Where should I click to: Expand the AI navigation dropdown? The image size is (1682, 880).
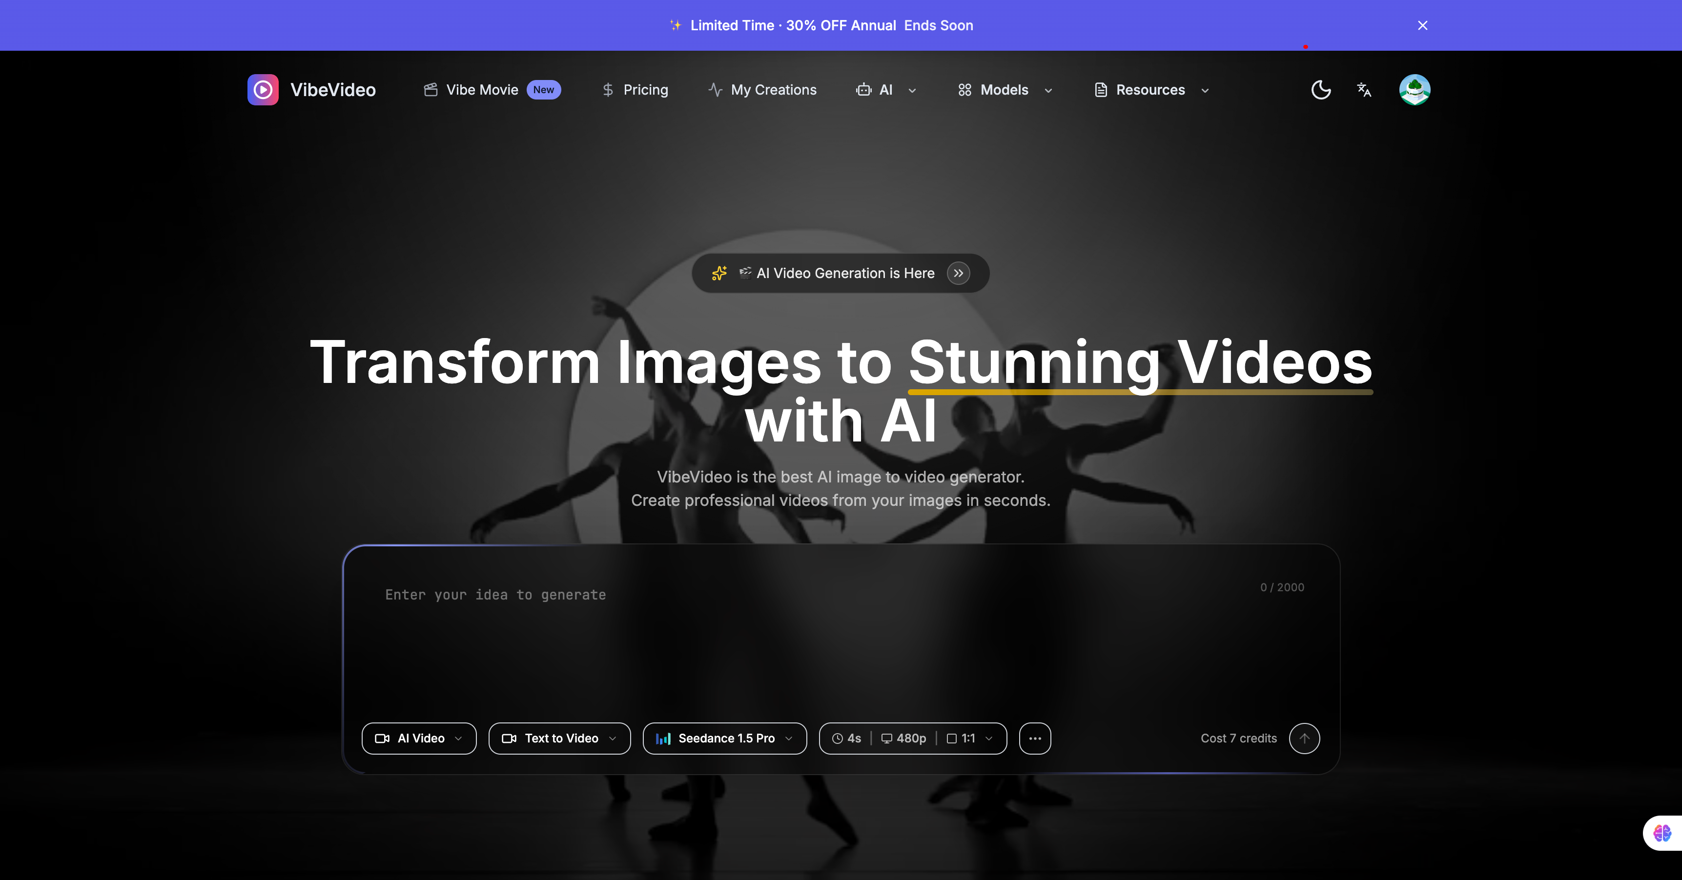pyautogui.click(x=886, y=90)
